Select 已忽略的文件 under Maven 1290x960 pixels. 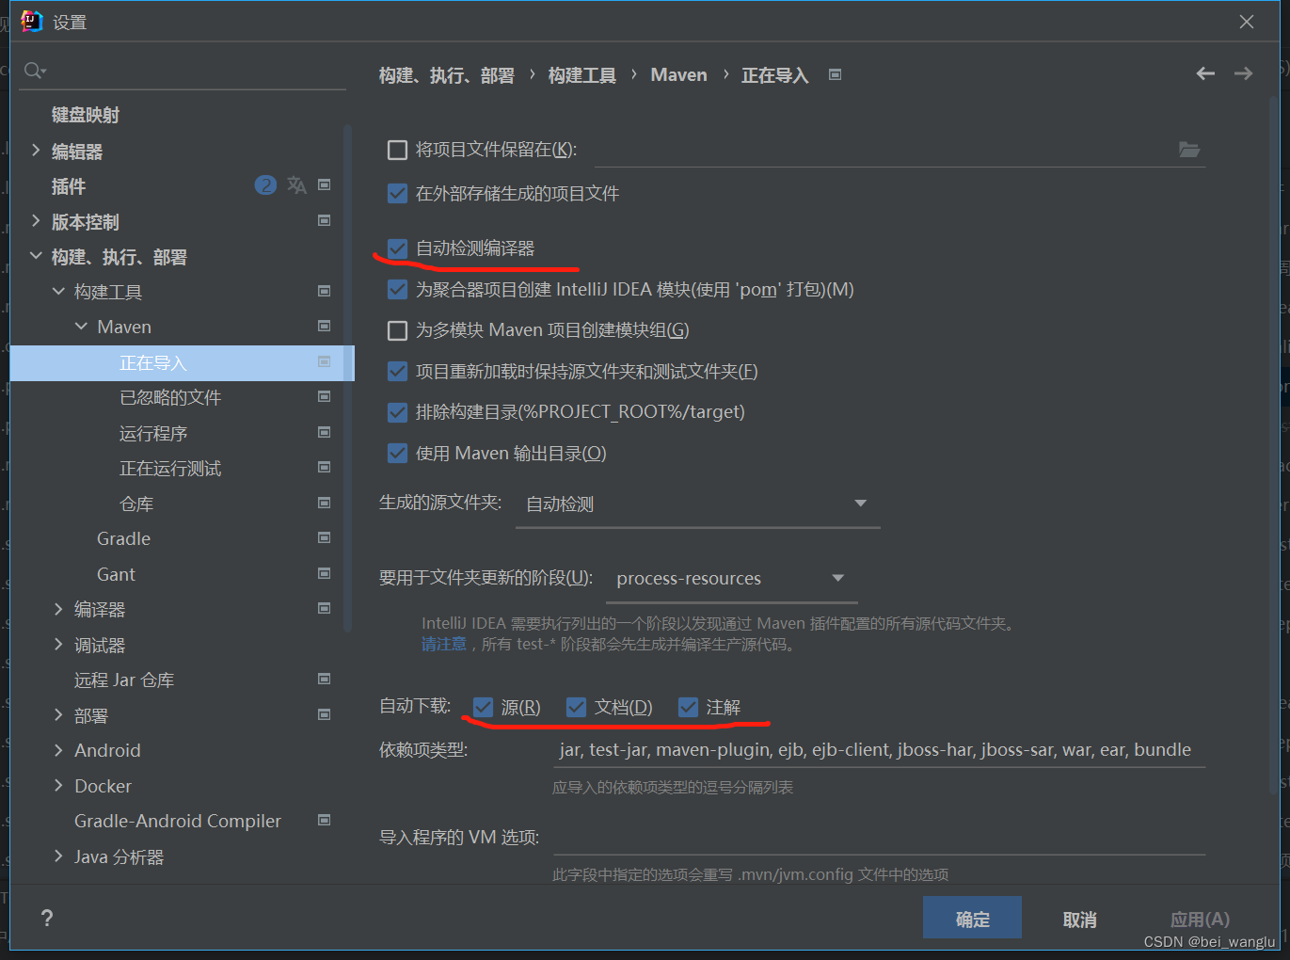pos(170,397)
